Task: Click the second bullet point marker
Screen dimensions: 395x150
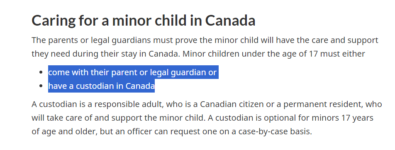Action: pyautogui.click(x=41, y=86)
